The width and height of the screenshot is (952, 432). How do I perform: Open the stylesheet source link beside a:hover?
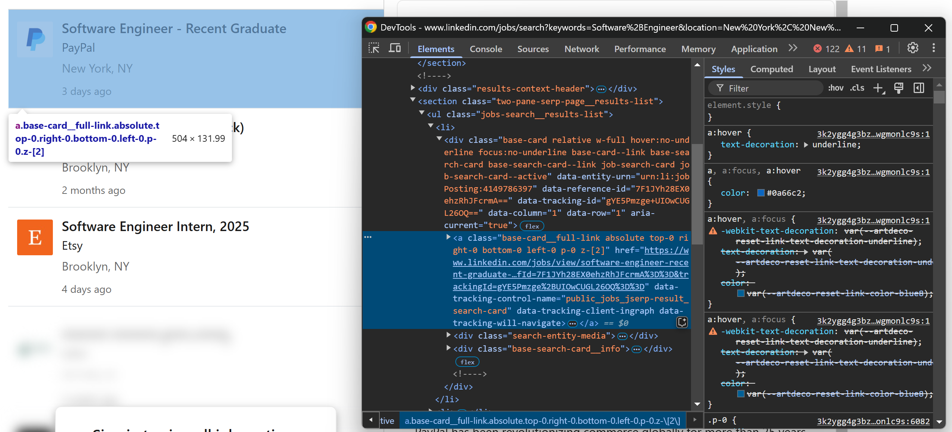(873, 134)
